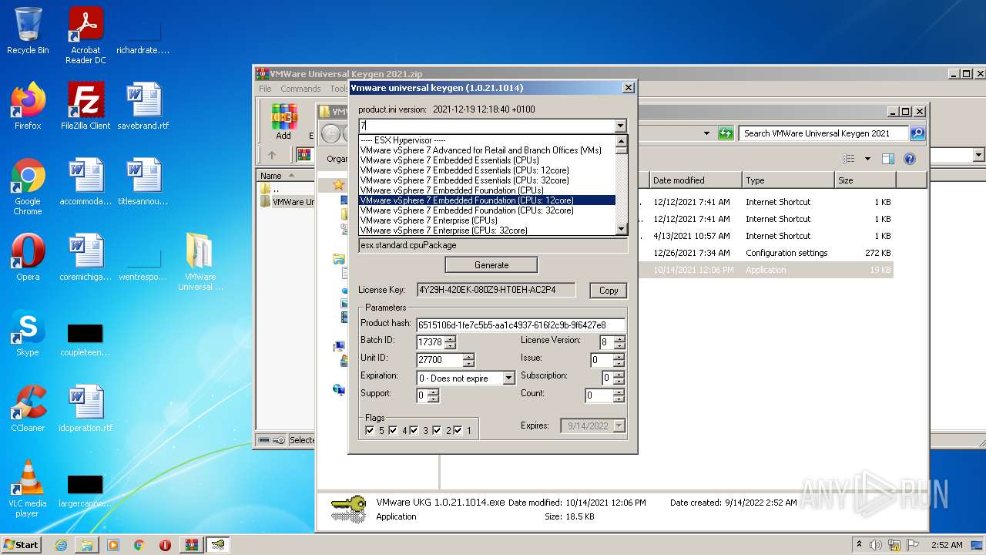Open the WinRAR path dropdown arrow

point(979,155)
